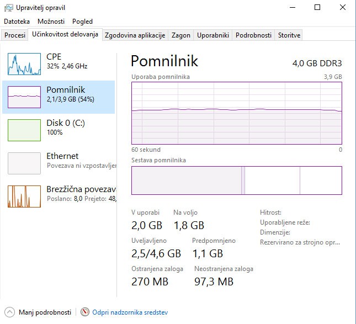Click the Sestava pomnilnika composition bar
Image resolution: width=356 pixels, height=324 pixels.
236,180
